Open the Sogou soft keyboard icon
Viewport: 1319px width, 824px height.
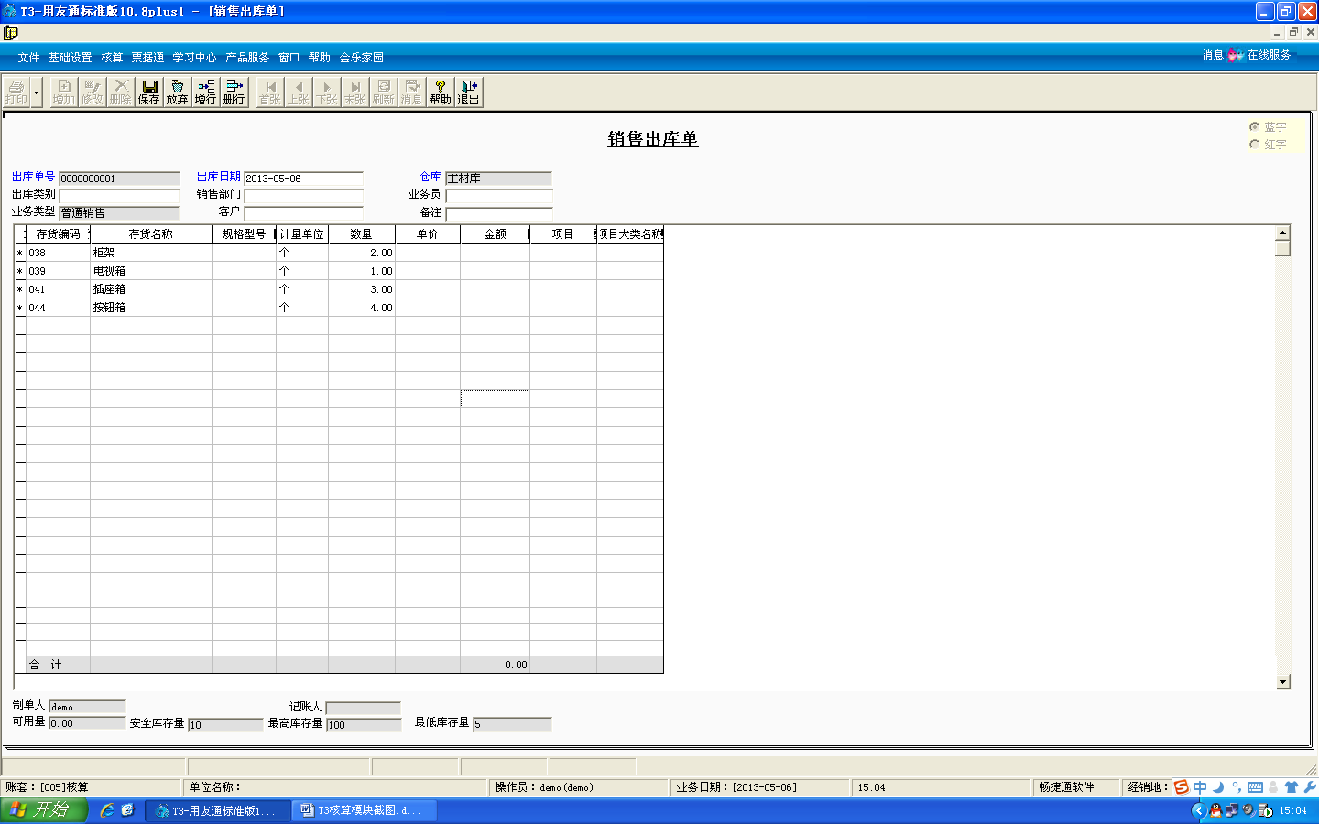(x=1255, y=787)
